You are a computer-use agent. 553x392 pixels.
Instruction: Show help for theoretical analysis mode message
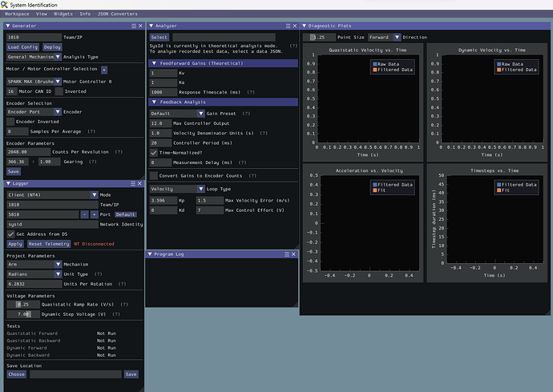coord(293,46)
